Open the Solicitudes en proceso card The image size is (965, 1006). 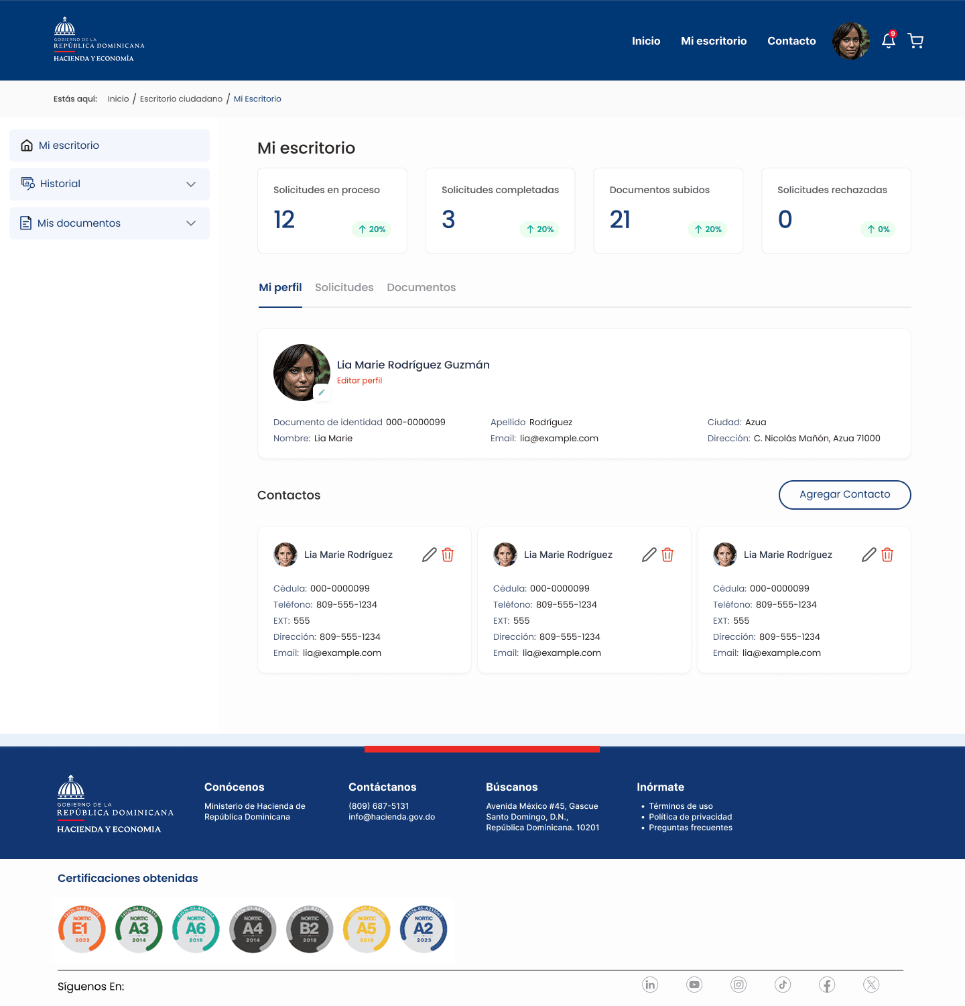tap(332, 211)
